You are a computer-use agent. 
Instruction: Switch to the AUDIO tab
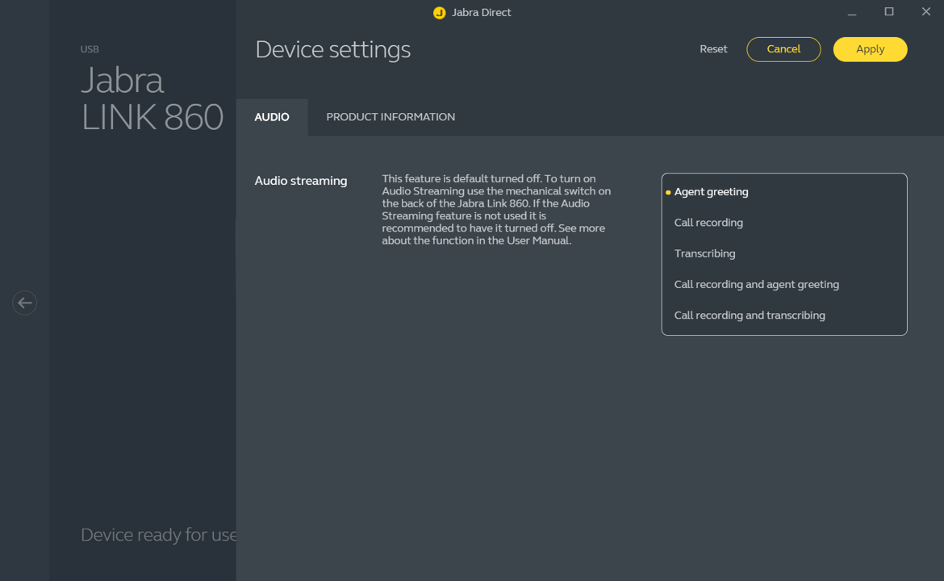(x=272, y=117)
